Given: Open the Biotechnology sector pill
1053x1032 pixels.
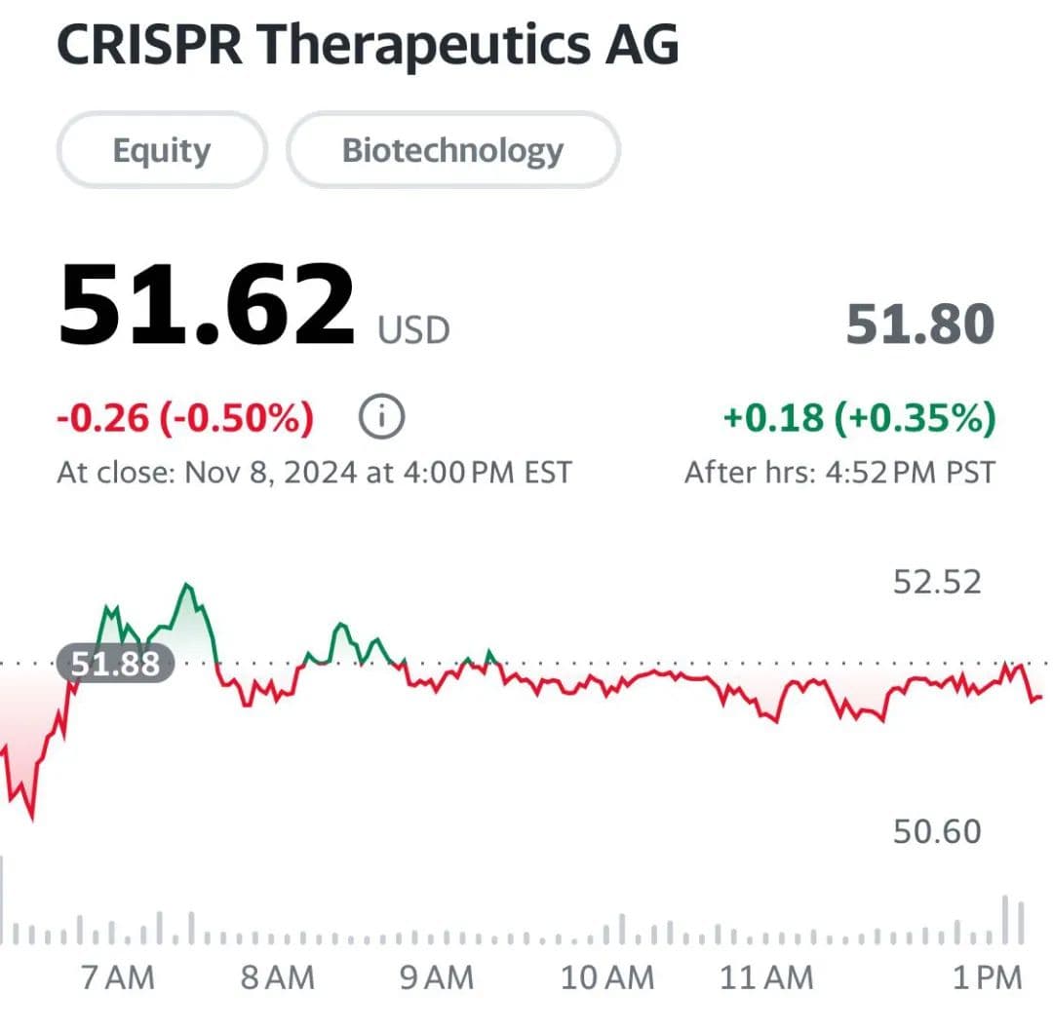Looking at the screenshot, I should click(452, 150).
